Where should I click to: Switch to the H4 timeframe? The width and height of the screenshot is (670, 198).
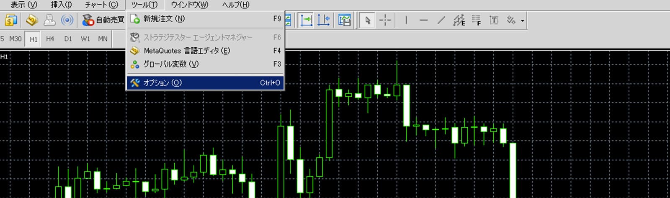click(x=50, y=39)
